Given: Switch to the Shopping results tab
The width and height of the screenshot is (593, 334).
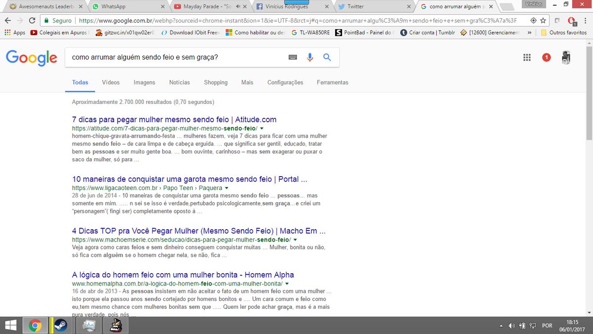Looking at the screenshot, I should pyautogui.click(x=216, y=83).
